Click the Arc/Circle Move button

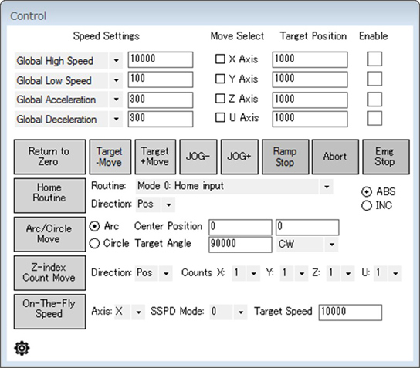(49, 235)
